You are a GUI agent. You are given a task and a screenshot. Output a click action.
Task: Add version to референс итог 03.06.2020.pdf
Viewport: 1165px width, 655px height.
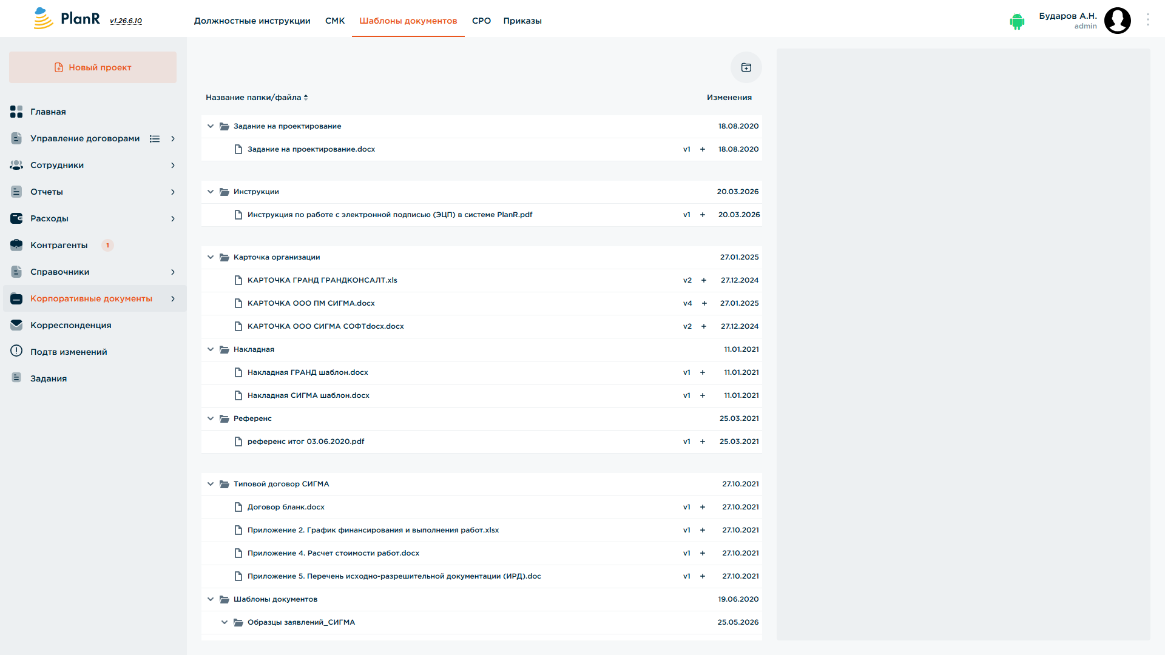[x=703, y=442]
